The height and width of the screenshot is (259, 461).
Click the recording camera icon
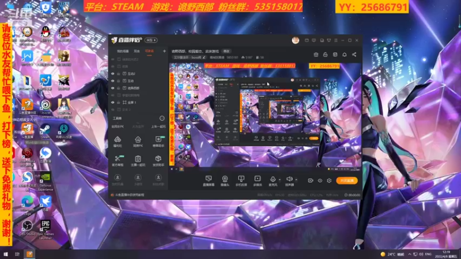pos(311,181)
